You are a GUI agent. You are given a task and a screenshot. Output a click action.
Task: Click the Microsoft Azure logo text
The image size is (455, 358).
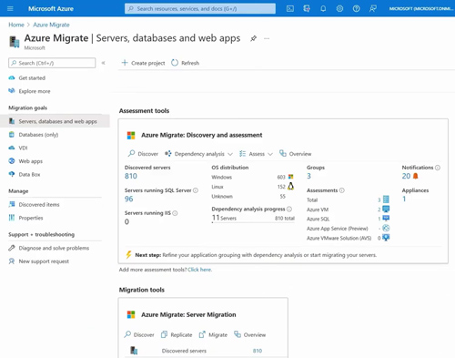coord(51,8)
